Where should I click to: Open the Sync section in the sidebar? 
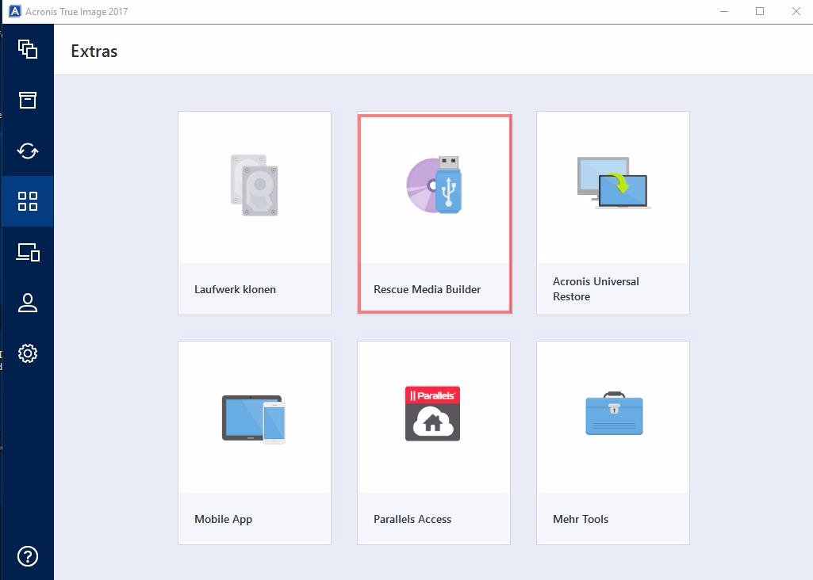[x=28, y=151]
